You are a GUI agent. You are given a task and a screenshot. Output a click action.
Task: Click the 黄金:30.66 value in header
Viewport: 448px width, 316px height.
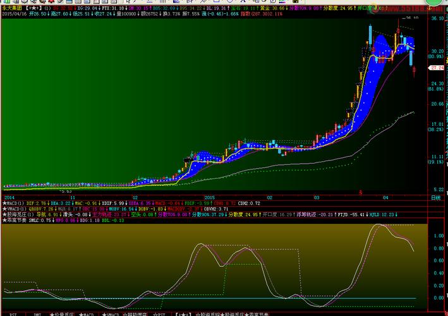(272, 8)
